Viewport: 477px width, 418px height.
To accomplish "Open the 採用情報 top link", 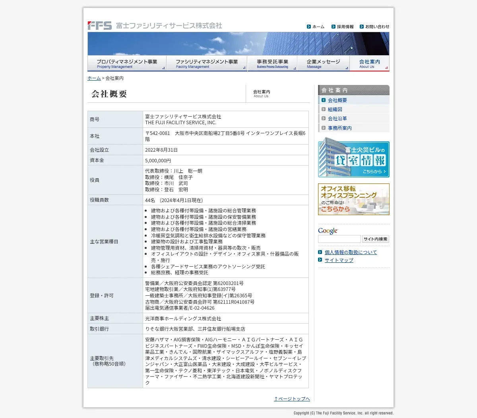I will [x=345, y=27].
